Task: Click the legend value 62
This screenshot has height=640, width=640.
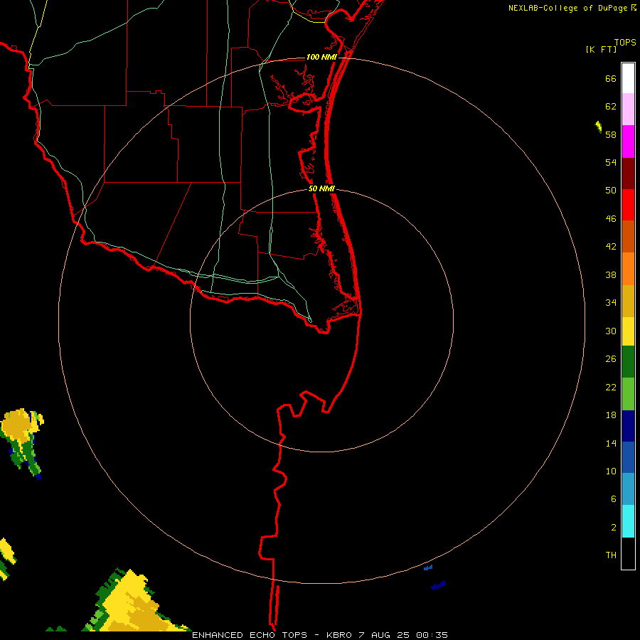Action: (x=611, y=107)
